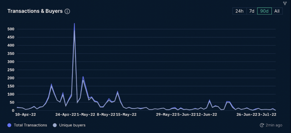Select the highlighted 90d range tab
The height and width of the screenshot is (133, 291).
[264, 11]
